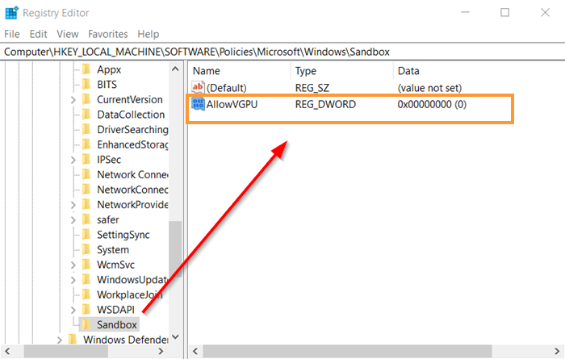Click the values pane horizontal scrollbar thumb
565x359 pixels.
point(347,351)
